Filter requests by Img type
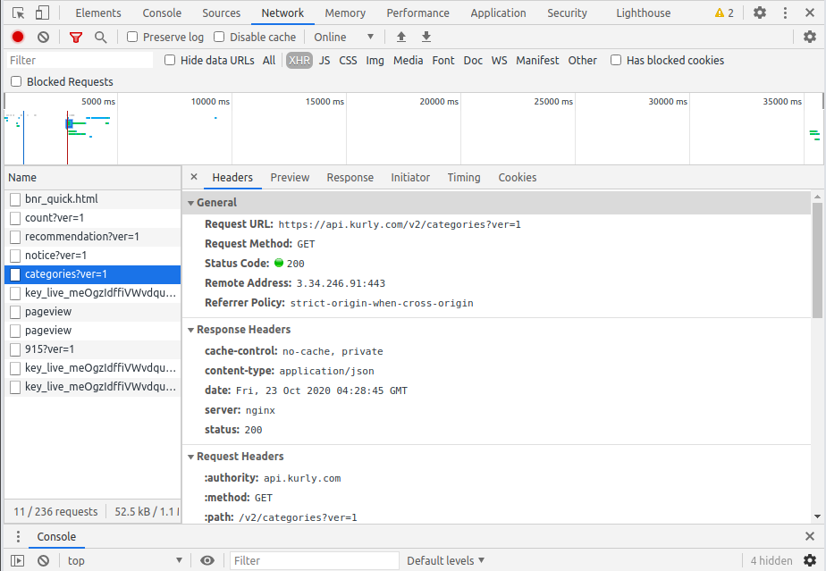This screenshot has width=826, height=571. [x=375, y=60]
